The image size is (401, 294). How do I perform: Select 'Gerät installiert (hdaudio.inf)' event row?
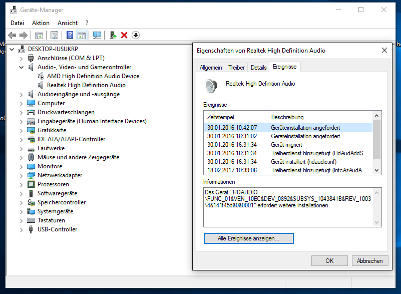(x=288, y=162)
